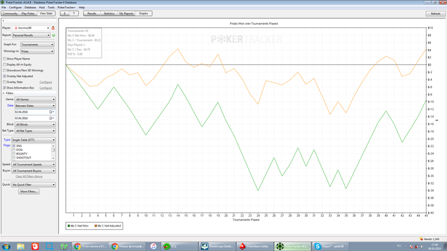Uncheck Show Information Box
This screenshot has height=251, width=447.
4,88
